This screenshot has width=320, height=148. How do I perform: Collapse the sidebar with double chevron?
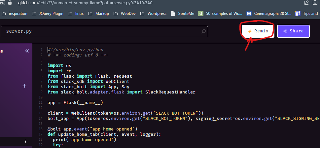[27, 51]
